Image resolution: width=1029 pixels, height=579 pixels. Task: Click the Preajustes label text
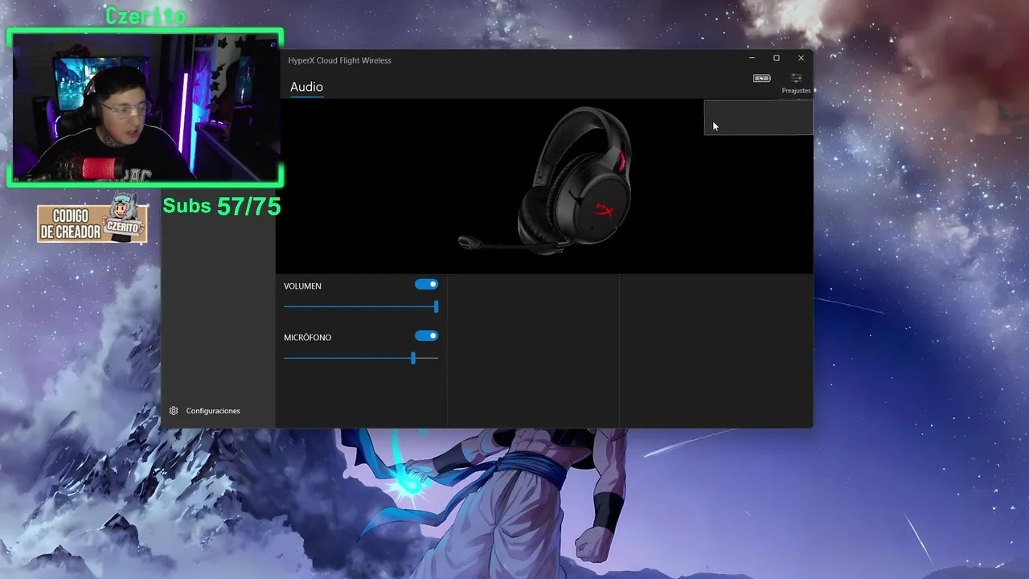coord(796,91)
